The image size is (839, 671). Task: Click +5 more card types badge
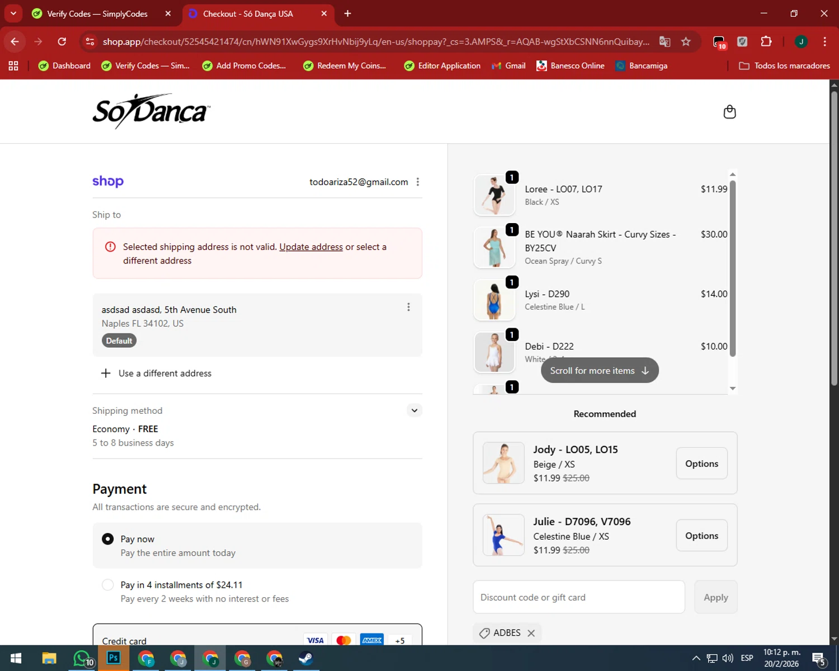(400, 641)
